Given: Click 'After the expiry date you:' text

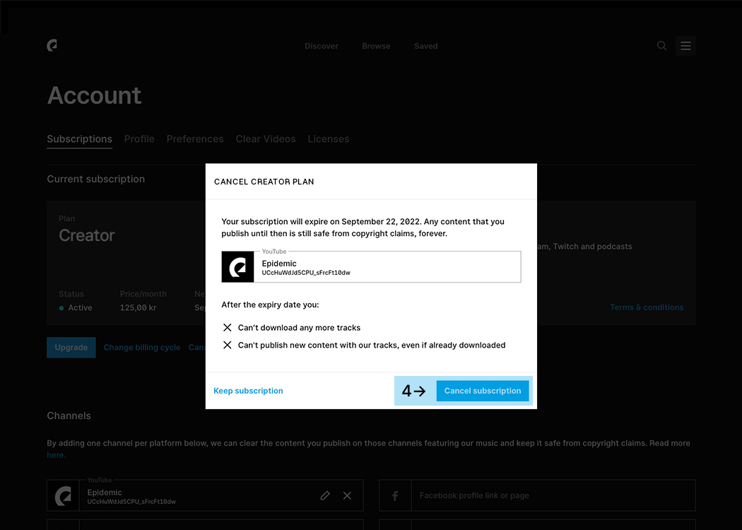Looking at the screenshot, I should [x=270, y=305].
